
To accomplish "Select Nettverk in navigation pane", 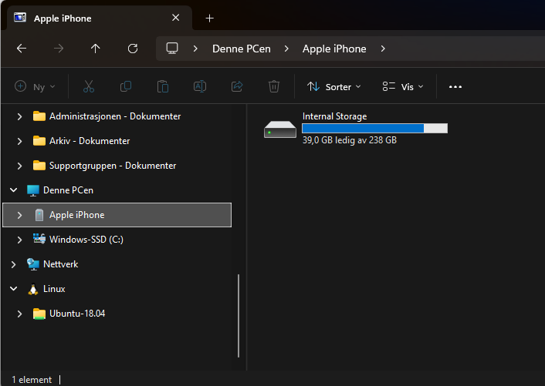I will coord(60,264).
